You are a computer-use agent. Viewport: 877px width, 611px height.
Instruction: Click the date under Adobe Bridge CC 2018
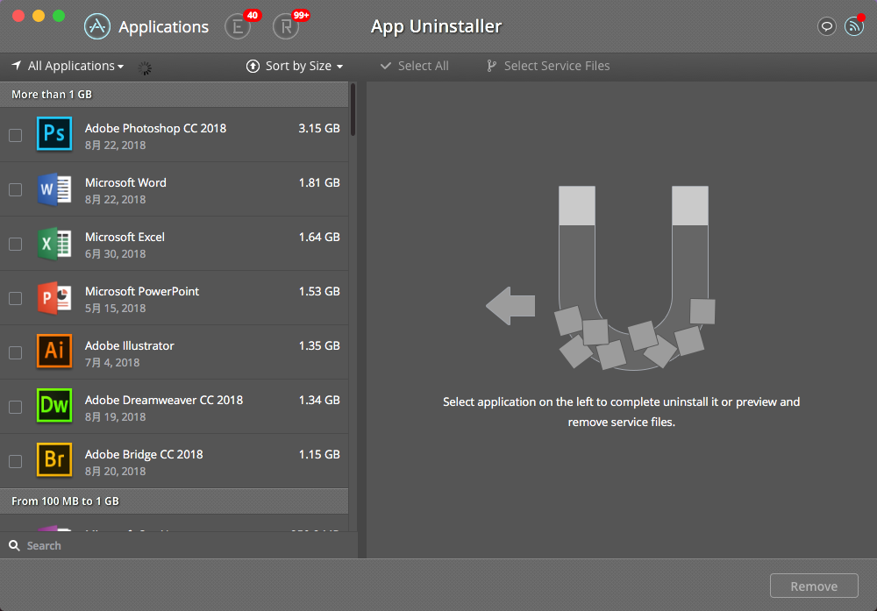click(115, 472)
